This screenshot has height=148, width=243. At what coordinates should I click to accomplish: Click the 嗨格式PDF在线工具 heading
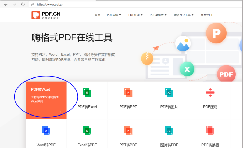coord(72,37)
